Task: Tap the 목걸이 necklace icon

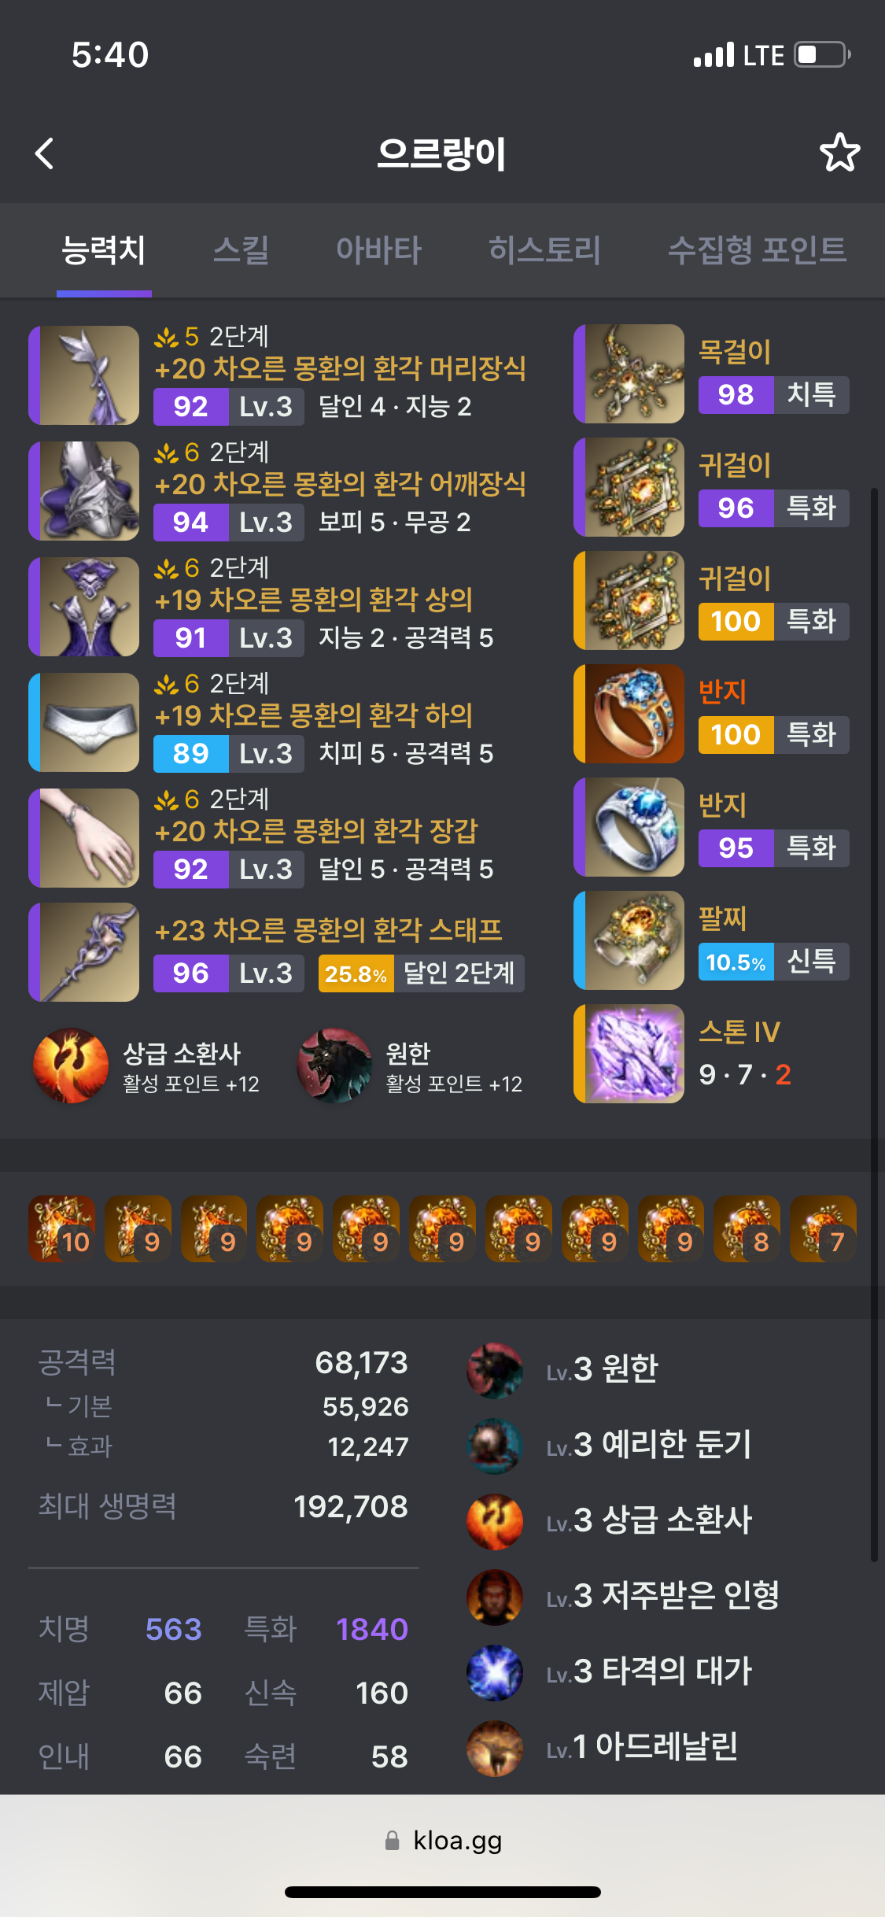Action: (629, 374)
